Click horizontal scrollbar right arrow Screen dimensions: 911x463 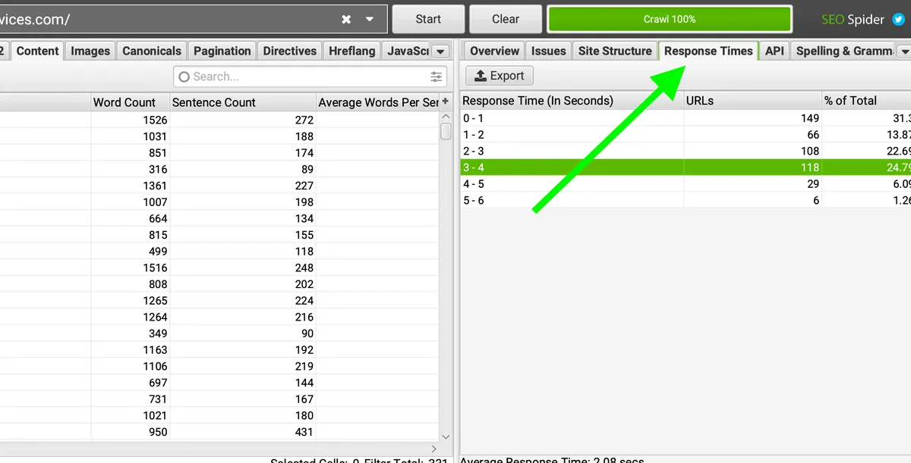coord(433,449)
